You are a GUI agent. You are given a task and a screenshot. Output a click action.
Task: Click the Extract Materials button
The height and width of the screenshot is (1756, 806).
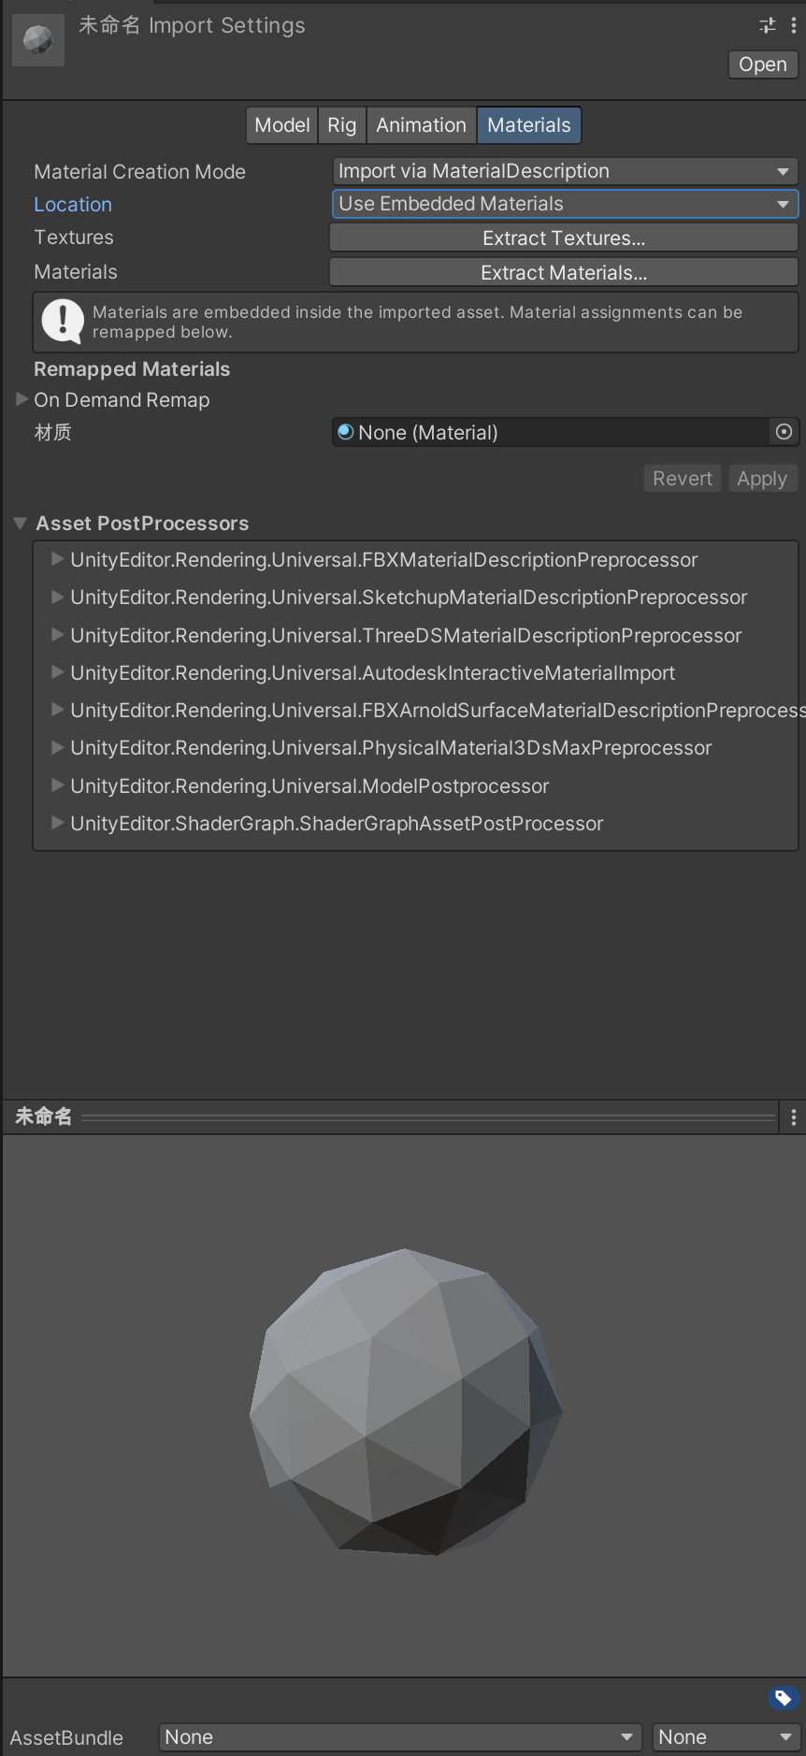[x=563, y=271]
